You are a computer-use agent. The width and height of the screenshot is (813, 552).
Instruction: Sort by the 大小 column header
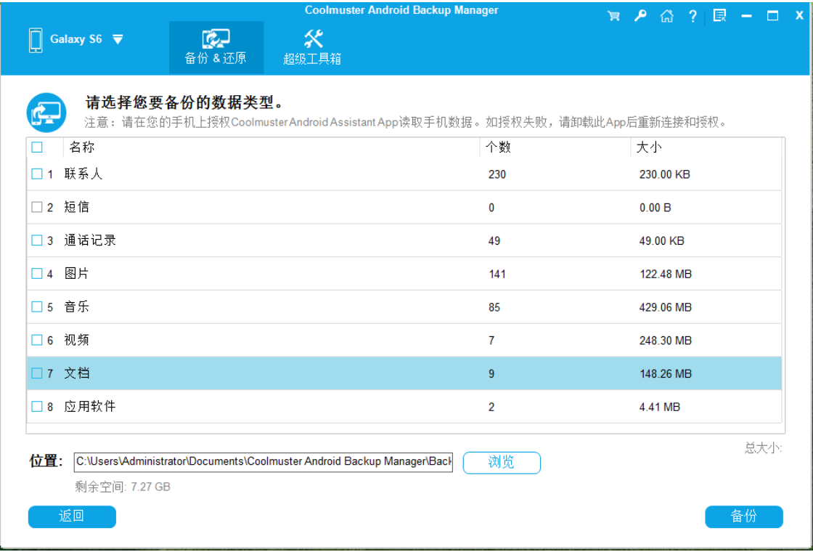649,147
